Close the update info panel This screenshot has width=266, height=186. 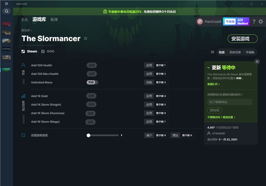point(257,62)
